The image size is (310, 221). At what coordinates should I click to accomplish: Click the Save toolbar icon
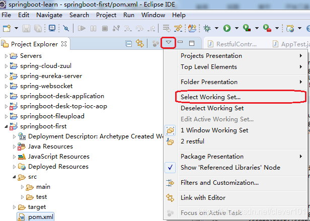point(26,28)
